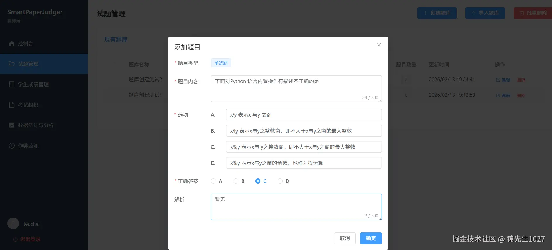Click the trash icon on 批量删除 button
Image resolution: width=552 pixels, height=250 pixels.
point(522,13)
